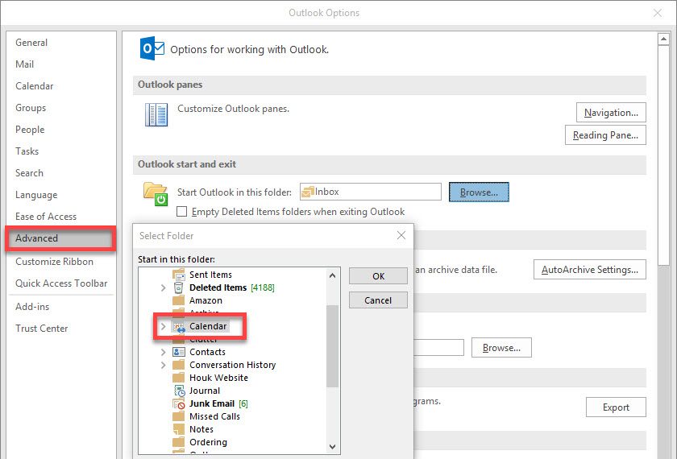677x459 pixels.
Task: Open the Add-ins category
Action: click(32, 306)
